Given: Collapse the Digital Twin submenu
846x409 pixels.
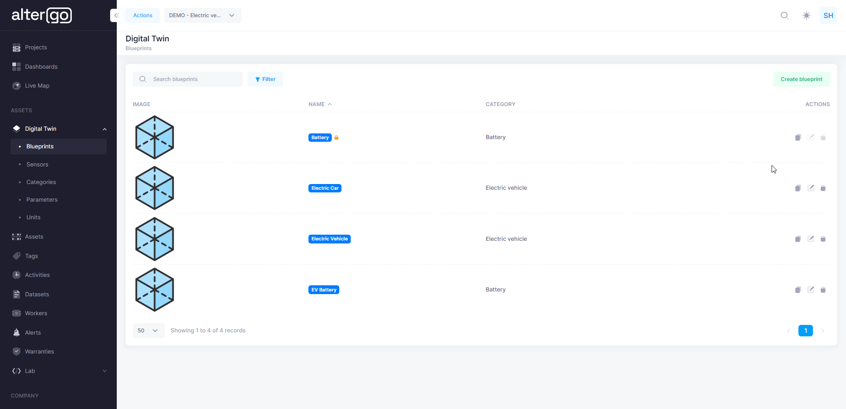Looking at the screenshot, I should [x=104, y=129].
